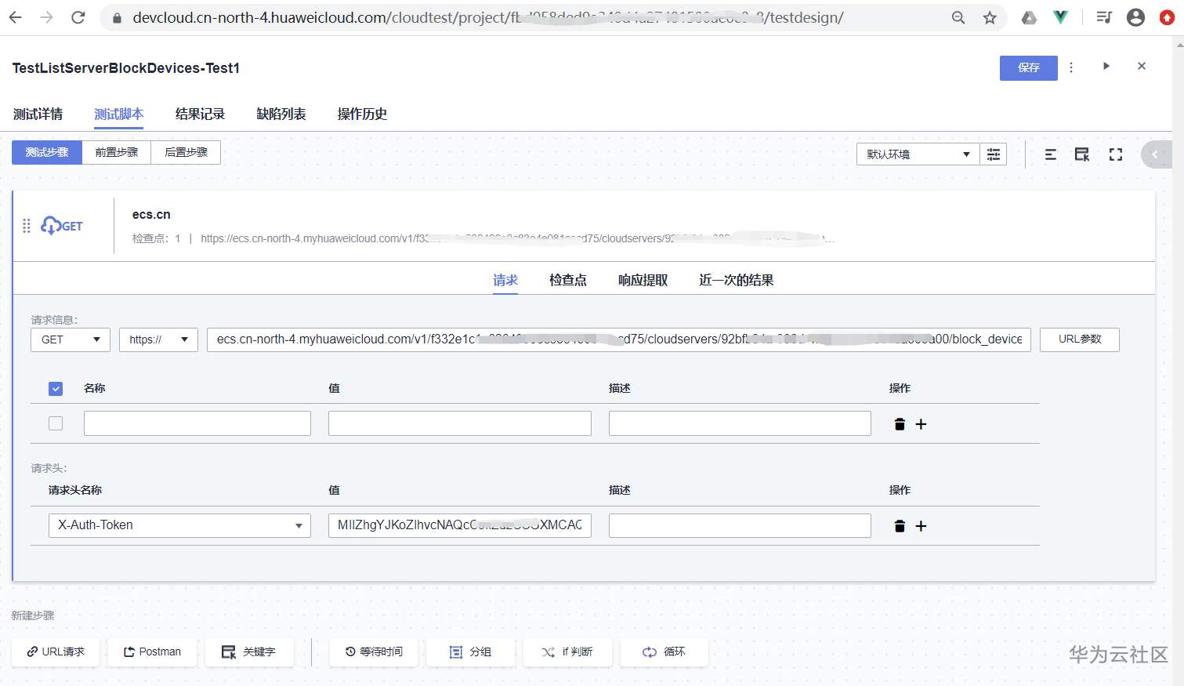Image resolution: width=1184 pixels, height=686 pixels.
Task: Go forward in browser history
Action: pos(47,17)
